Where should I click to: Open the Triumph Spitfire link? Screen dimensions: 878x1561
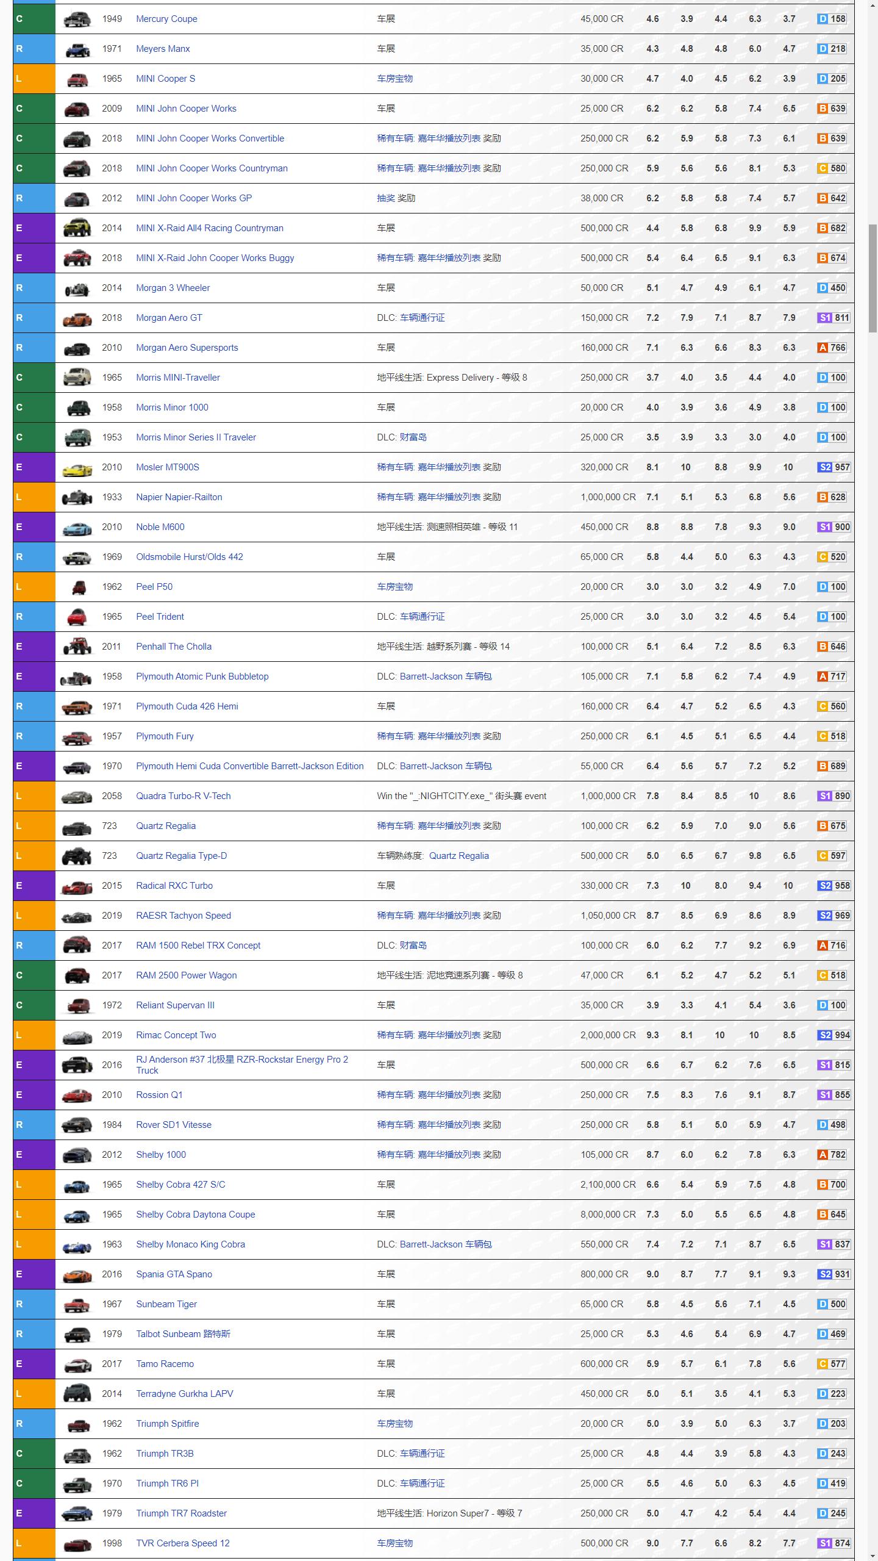point(167,1424)
